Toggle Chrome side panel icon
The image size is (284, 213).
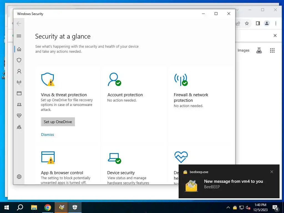tap(258, 23)
